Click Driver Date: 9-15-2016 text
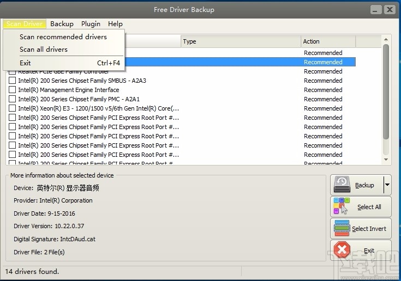Viewport: 401px width, 281px height. click(44, 213)
